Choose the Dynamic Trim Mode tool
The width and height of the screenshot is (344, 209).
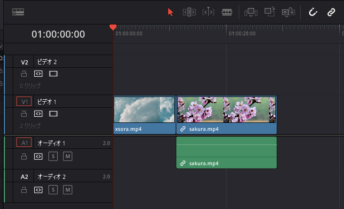[x=208, y=12]
